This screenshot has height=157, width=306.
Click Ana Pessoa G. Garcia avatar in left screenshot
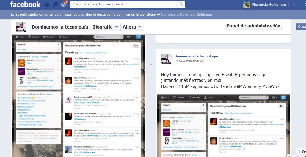68,116
